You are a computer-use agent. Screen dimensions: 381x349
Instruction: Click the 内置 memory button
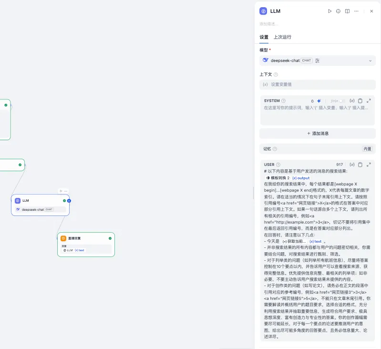coord(367,149)
